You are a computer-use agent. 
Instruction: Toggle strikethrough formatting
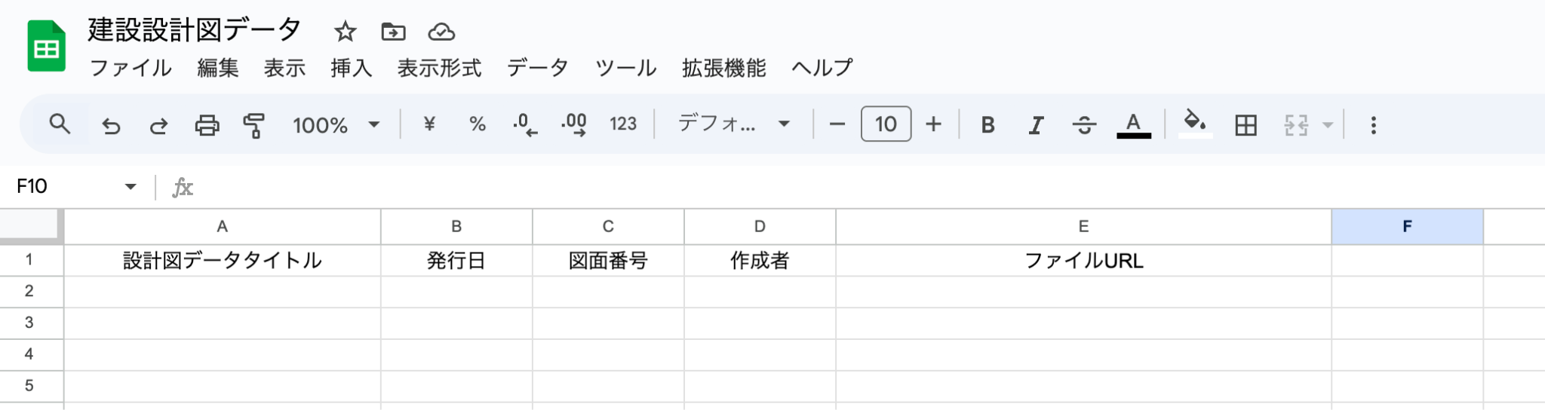coord(1084,125)
